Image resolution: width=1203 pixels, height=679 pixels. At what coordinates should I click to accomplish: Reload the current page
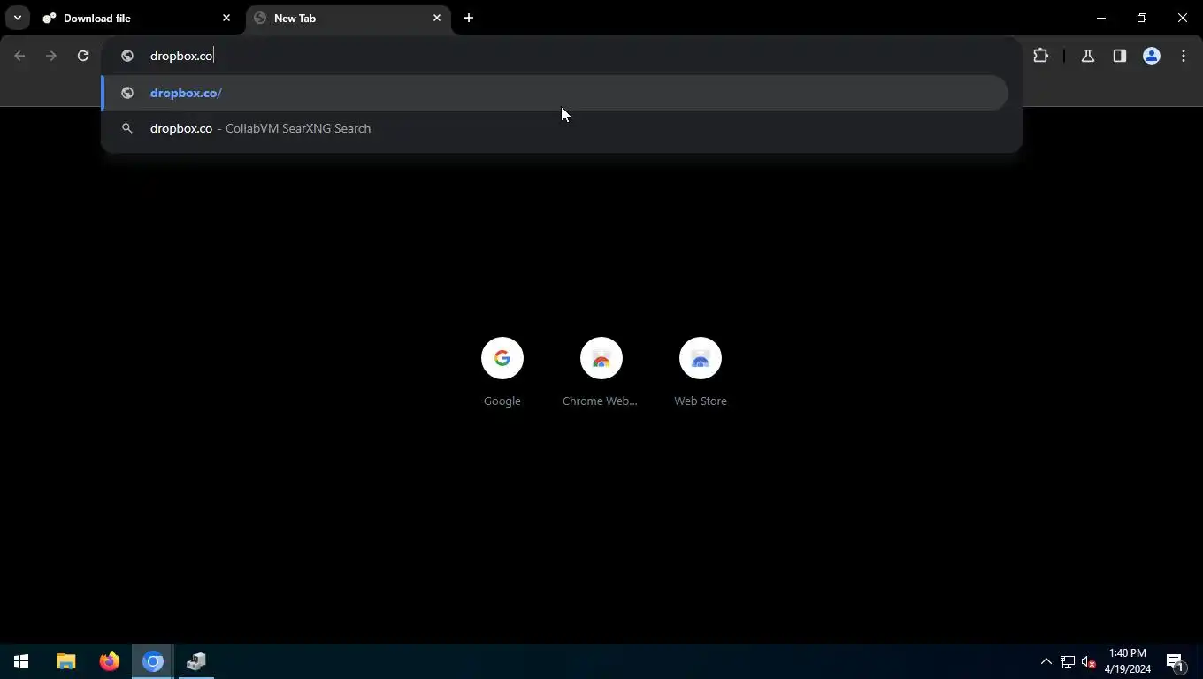tap(83, 56)
